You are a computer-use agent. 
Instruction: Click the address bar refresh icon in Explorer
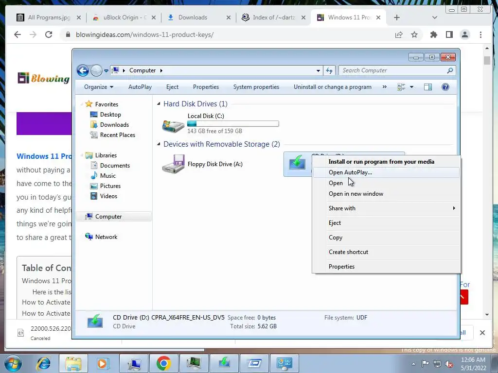click(329, 70)
